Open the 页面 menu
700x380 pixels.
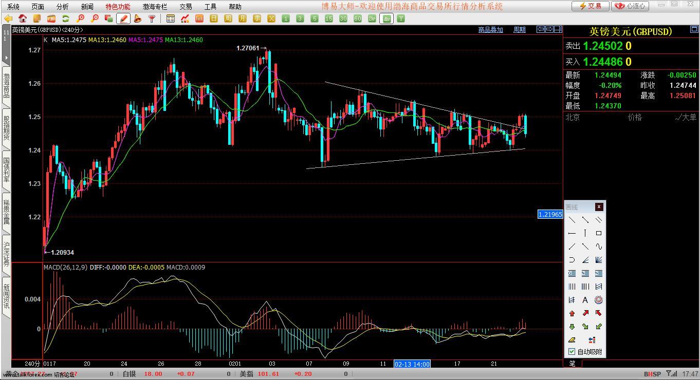[x=38, y=7]
